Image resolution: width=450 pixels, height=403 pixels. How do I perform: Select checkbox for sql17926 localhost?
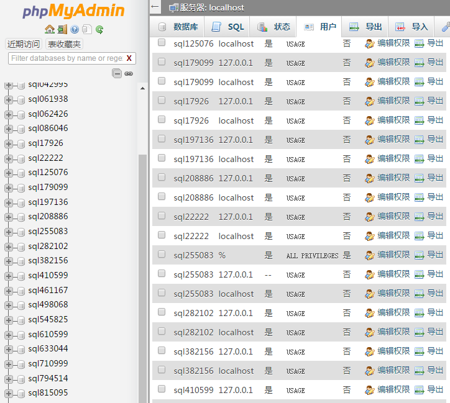(162, 119)
